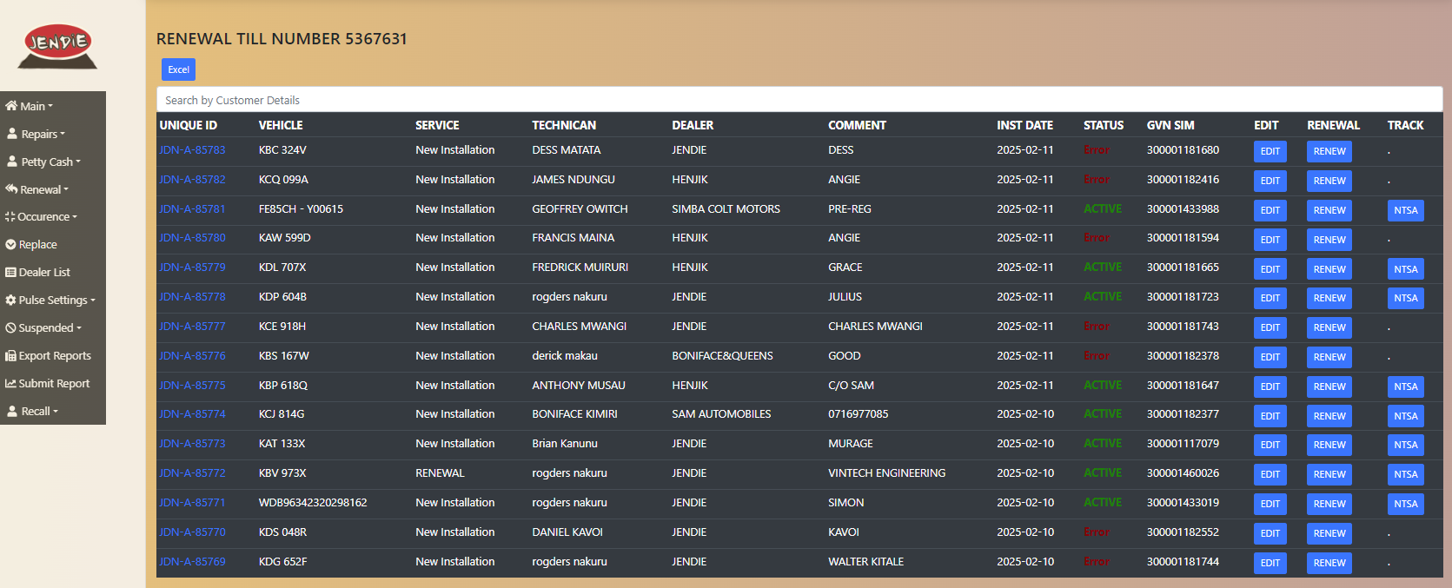Open record JDN-A-85783 link
This screenshot has width=1452, height=588.
point(192,150)
